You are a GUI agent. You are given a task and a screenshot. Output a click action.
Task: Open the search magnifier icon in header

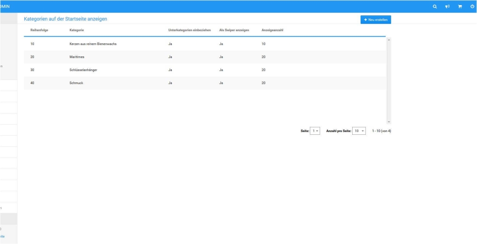(435, 7)
